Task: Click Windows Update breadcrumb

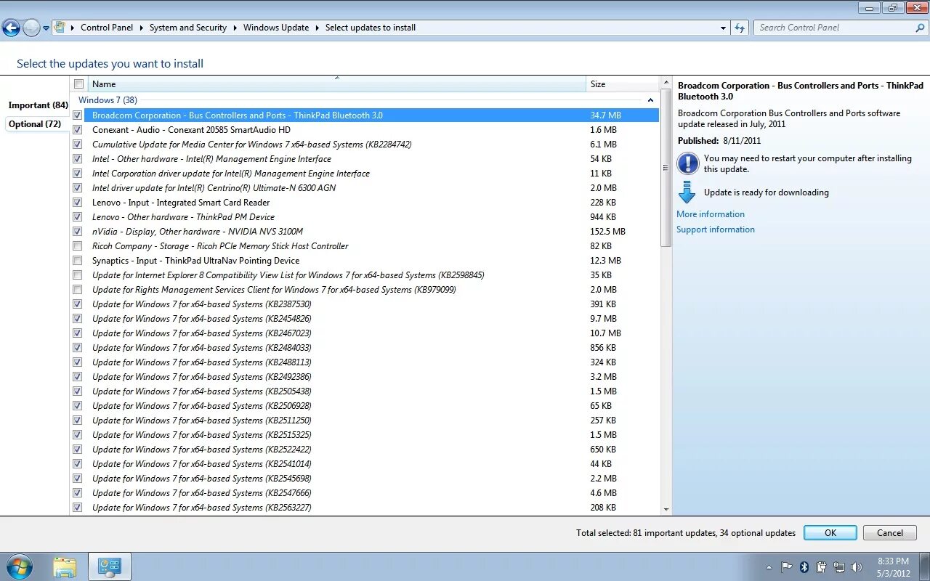Action: (x=275, y=28)
